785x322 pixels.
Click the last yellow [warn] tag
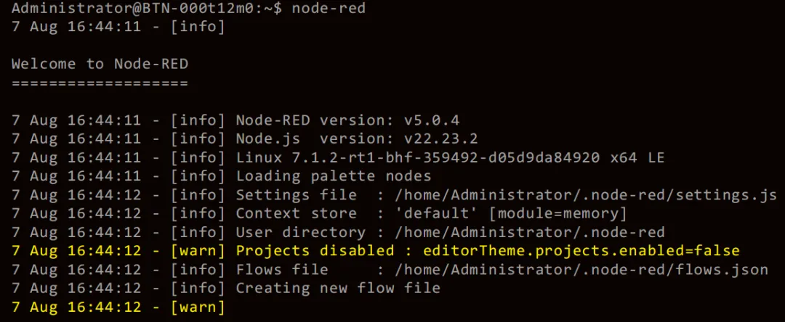[198, 307]
